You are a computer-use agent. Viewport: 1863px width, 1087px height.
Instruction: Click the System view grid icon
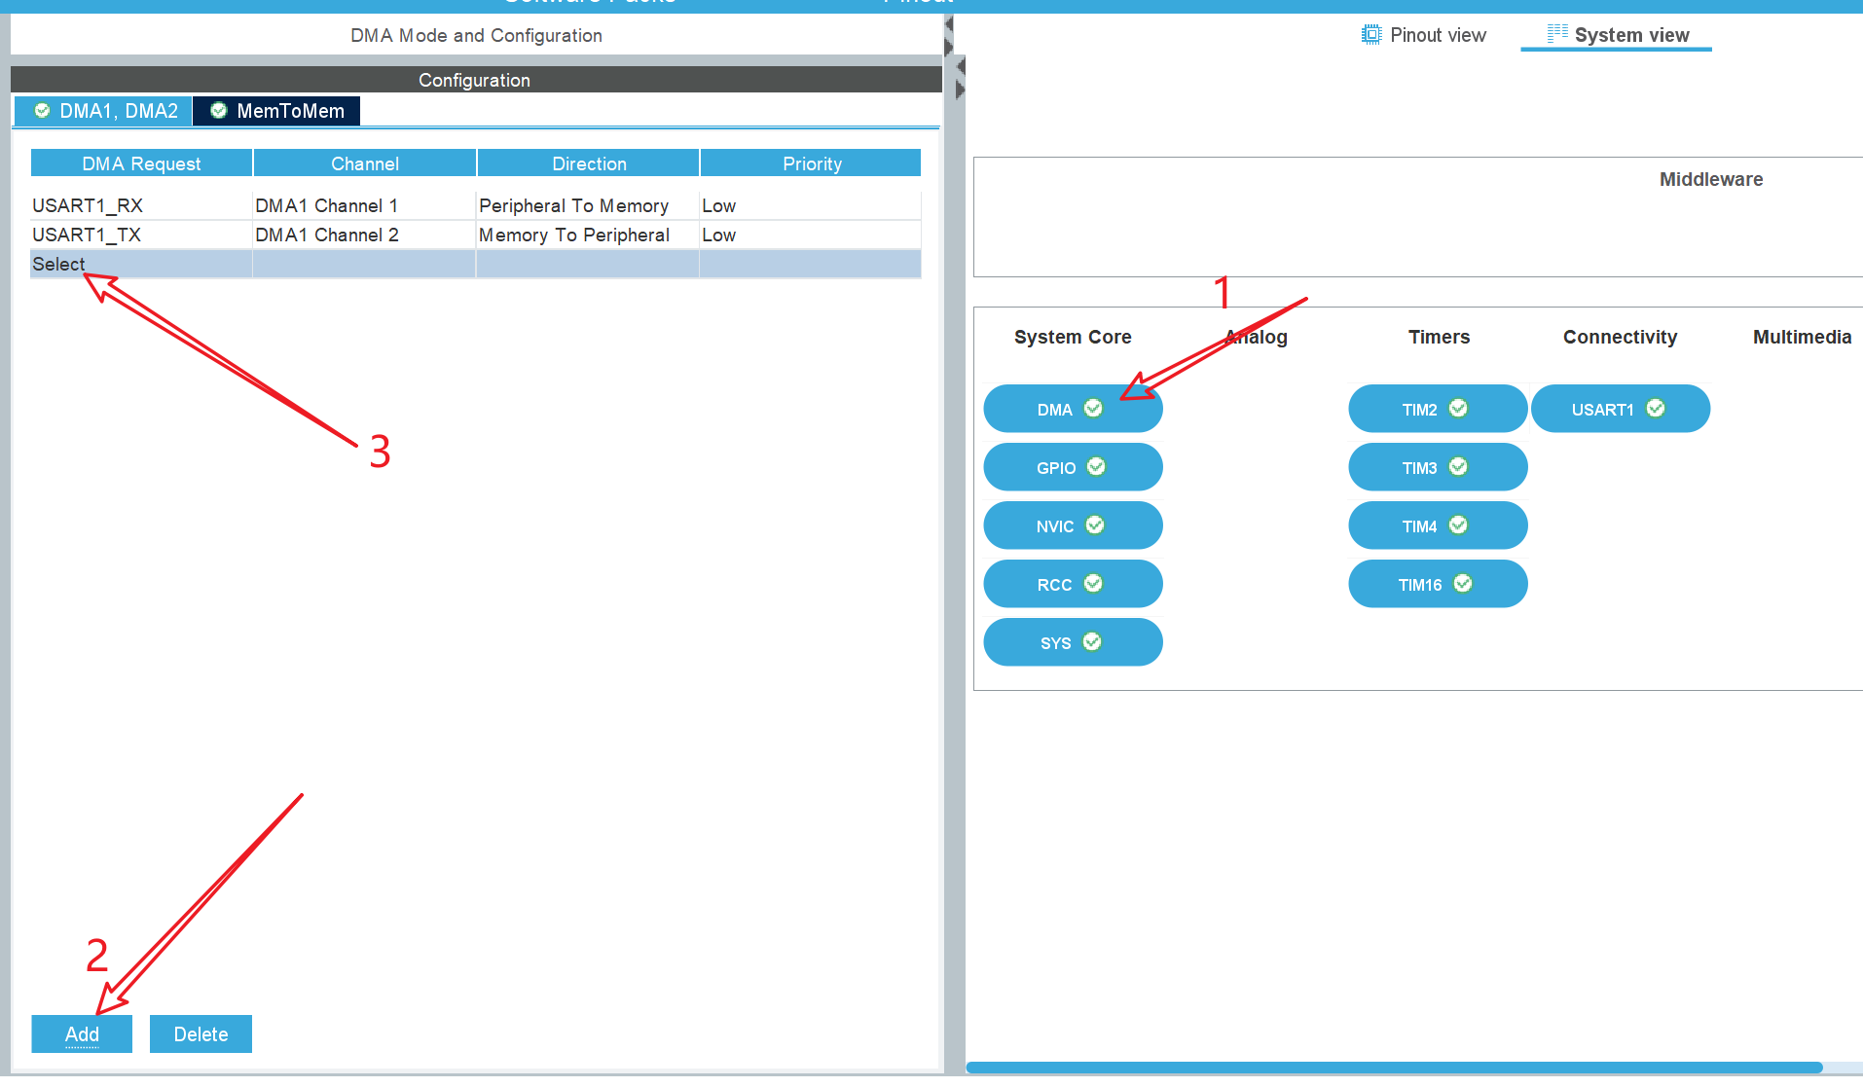tap(1557, 33)
